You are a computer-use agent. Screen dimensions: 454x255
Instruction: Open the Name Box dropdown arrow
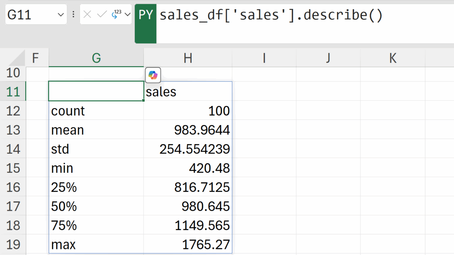point(60,15)
